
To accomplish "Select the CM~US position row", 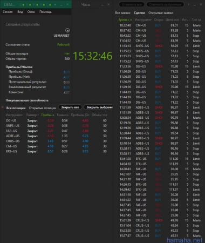I will point(57,146).
